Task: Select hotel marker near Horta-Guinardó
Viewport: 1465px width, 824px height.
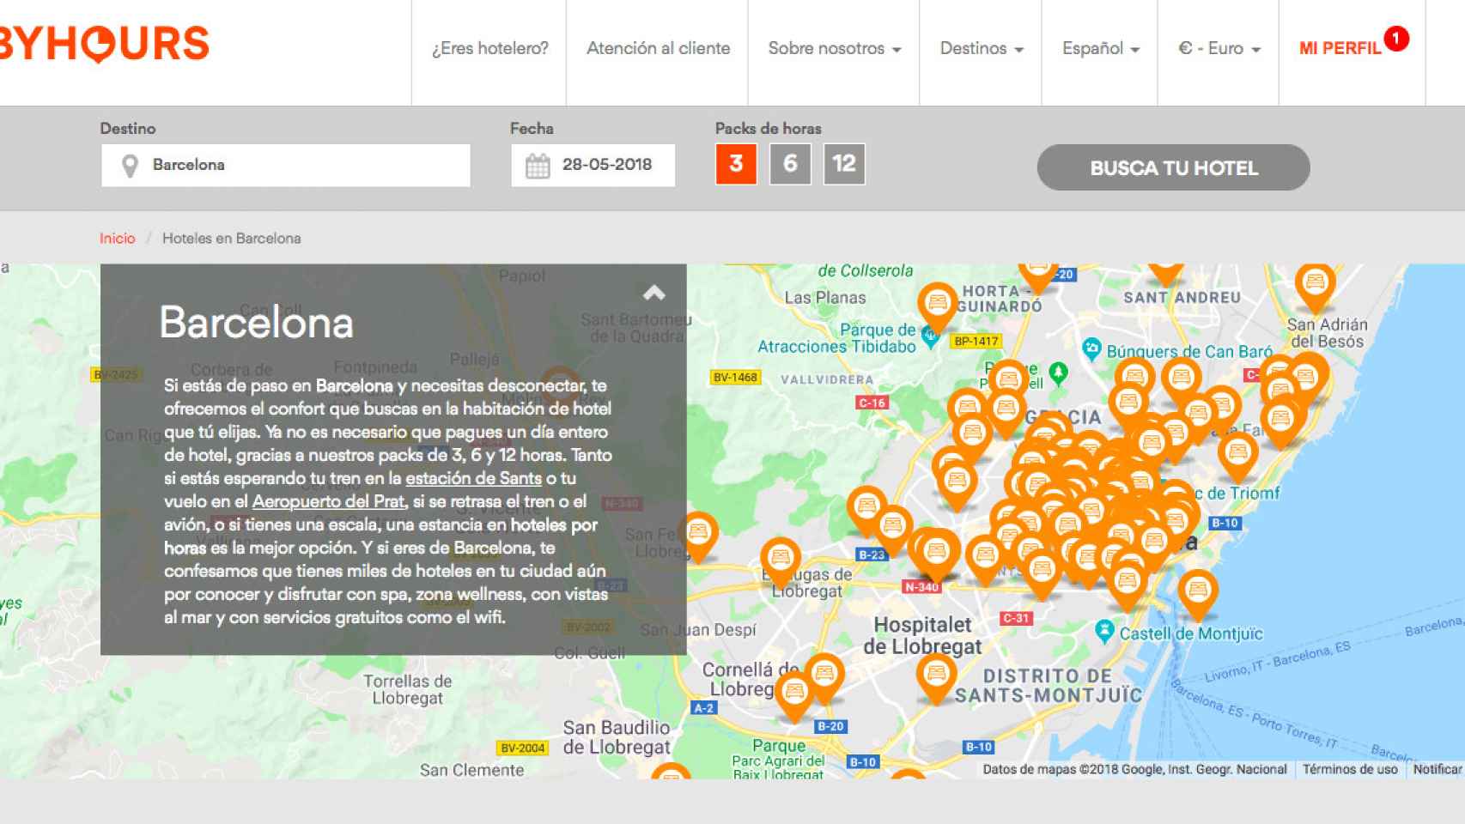Action: tap(937, 306)
